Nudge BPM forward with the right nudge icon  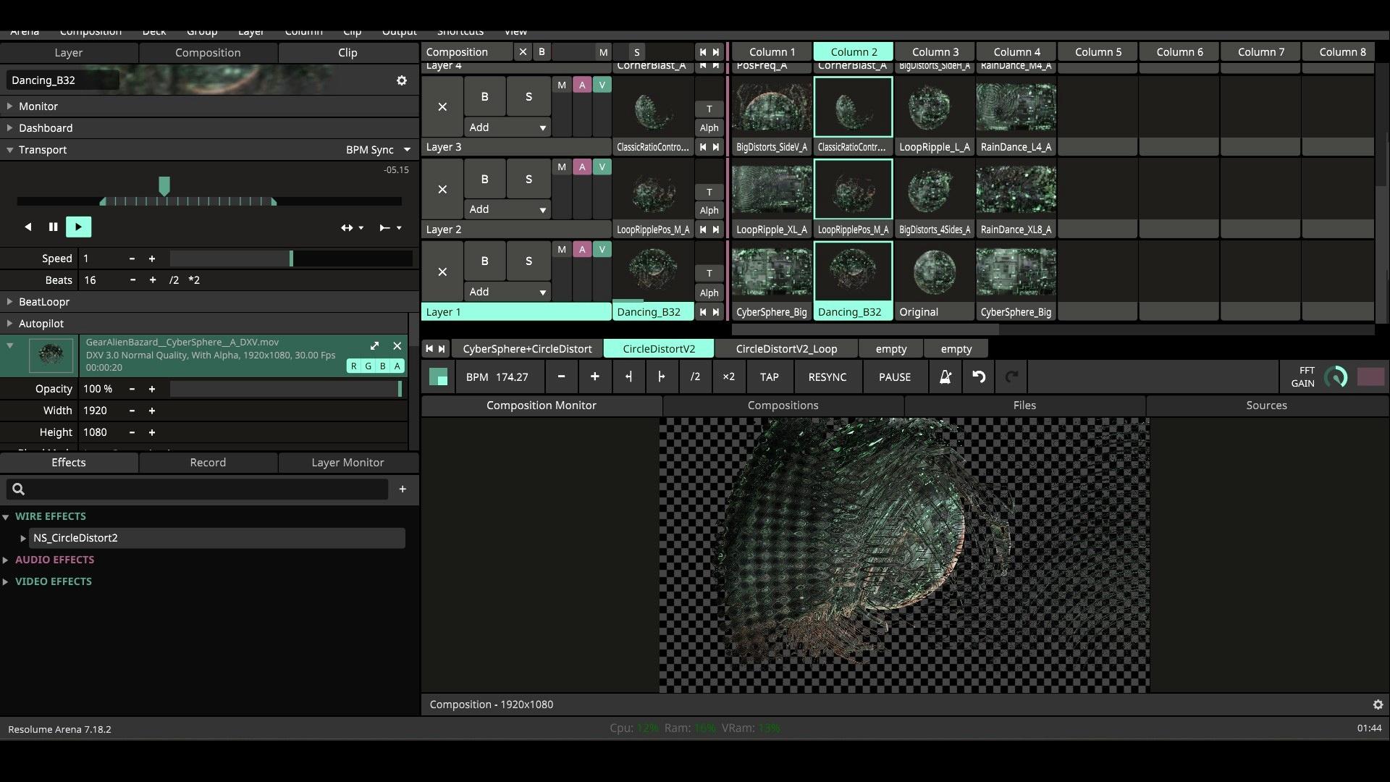coord(661,377)
